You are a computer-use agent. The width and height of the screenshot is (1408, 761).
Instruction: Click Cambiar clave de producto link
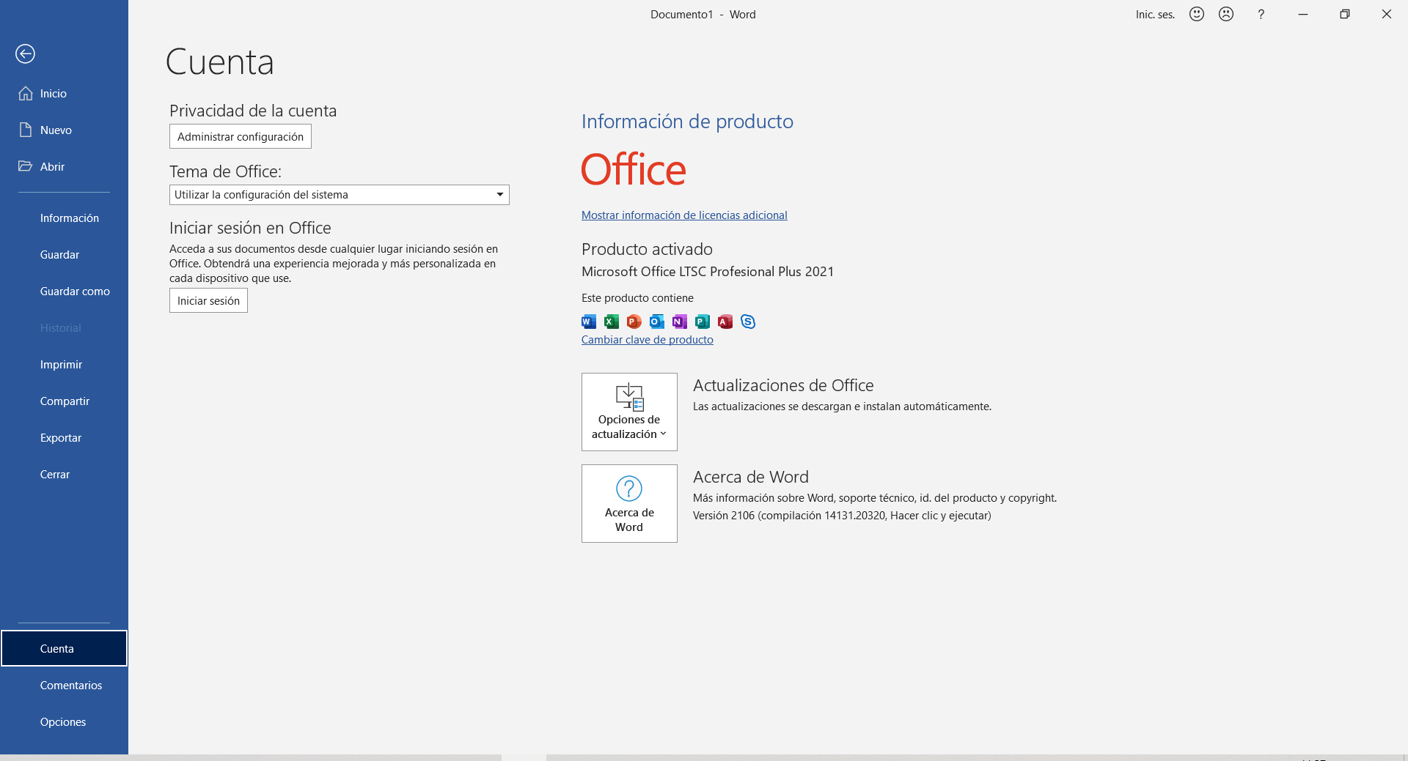[x=647, y=339]
